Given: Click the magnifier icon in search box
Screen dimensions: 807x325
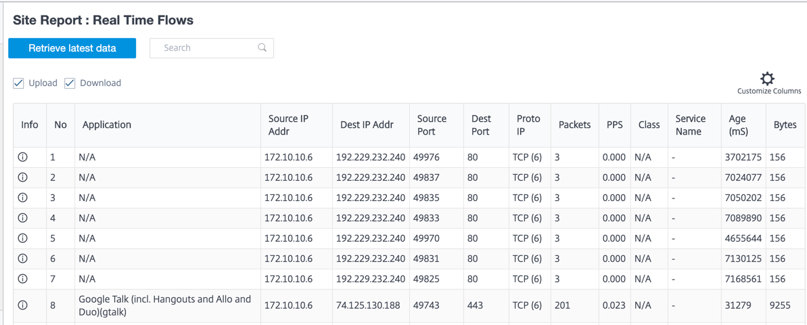Looking at the screenshot, I should click(x=262, y=48).
